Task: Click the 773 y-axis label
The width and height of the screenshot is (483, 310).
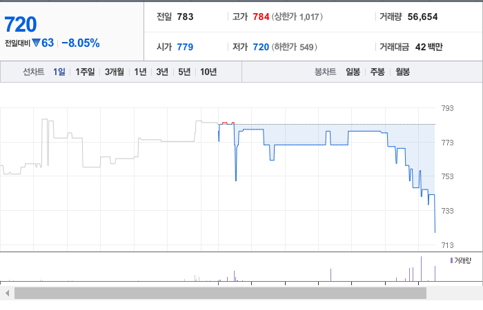Action: pos(447,143)
